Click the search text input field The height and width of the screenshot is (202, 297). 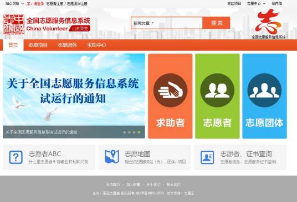coord(178,23)
